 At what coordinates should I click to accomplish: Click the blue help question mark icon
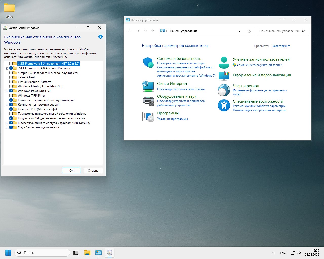[100, 37]
